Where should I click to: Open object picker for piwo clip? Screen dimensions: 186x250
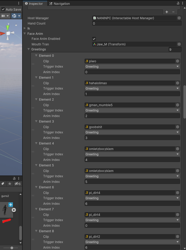pos(177,61)
